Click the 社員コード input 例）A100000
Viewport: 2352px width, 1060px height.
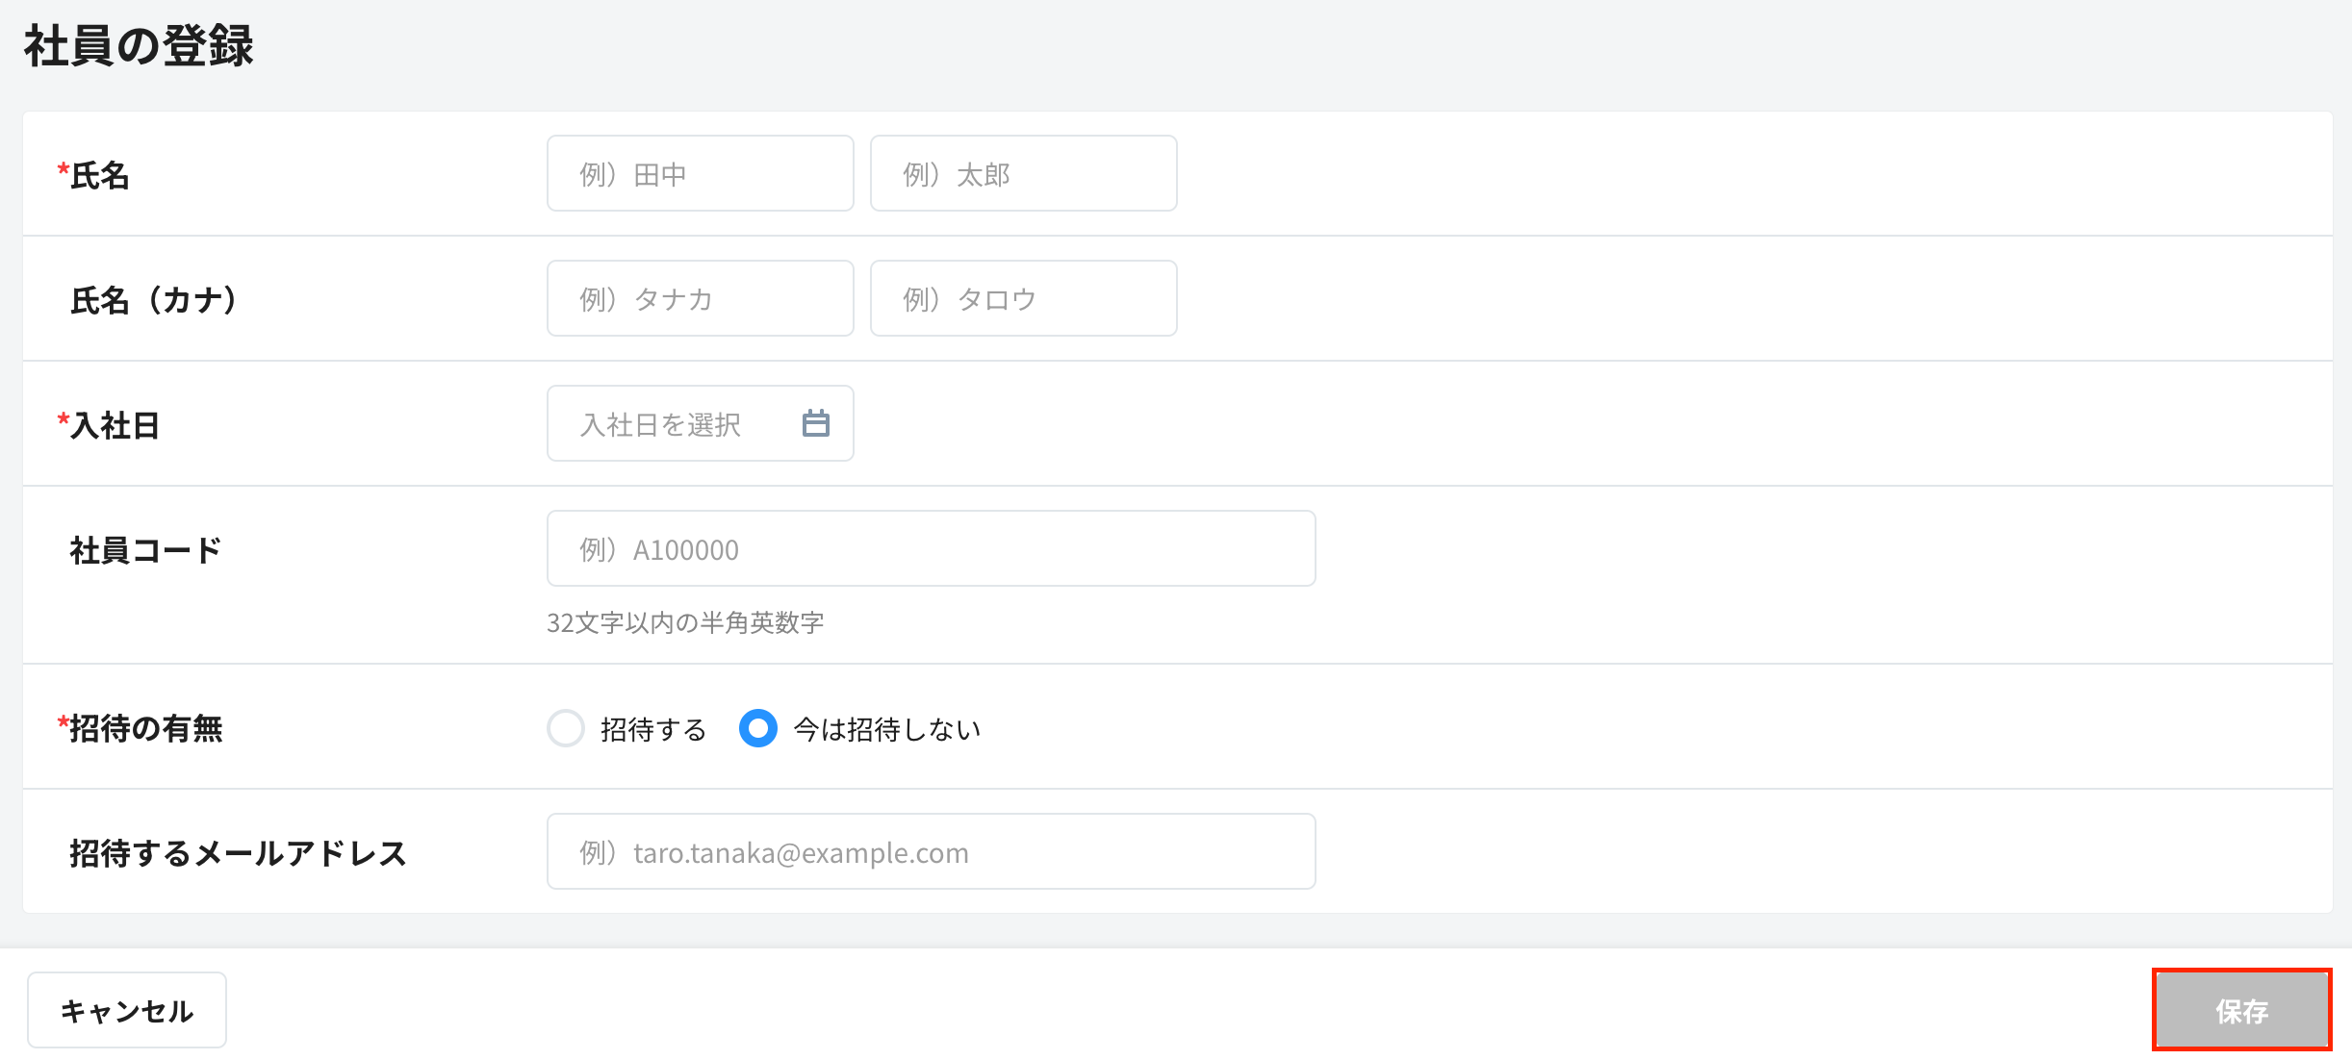click(x=931, y=549)
